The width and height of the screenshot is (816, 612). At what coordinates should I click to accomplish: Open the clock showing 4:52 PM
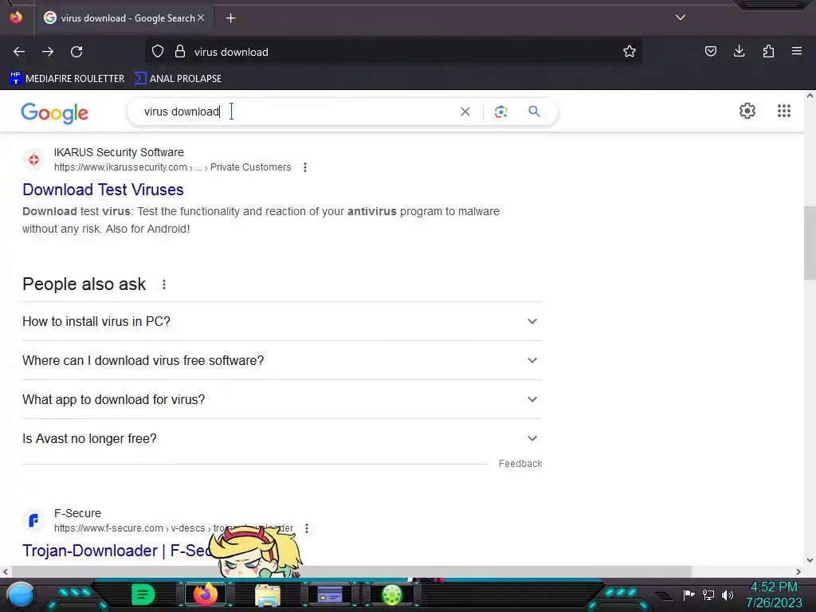773,594
